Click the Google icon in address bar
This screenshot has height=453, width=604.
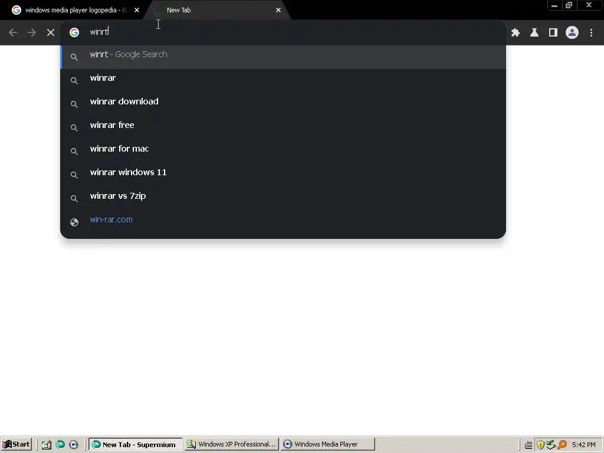(x=74, y=32)
